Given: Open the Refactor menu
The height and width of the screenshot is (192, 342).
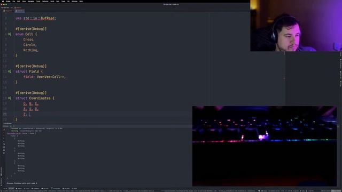Looking at the screenshot, I should click(45, 1).
